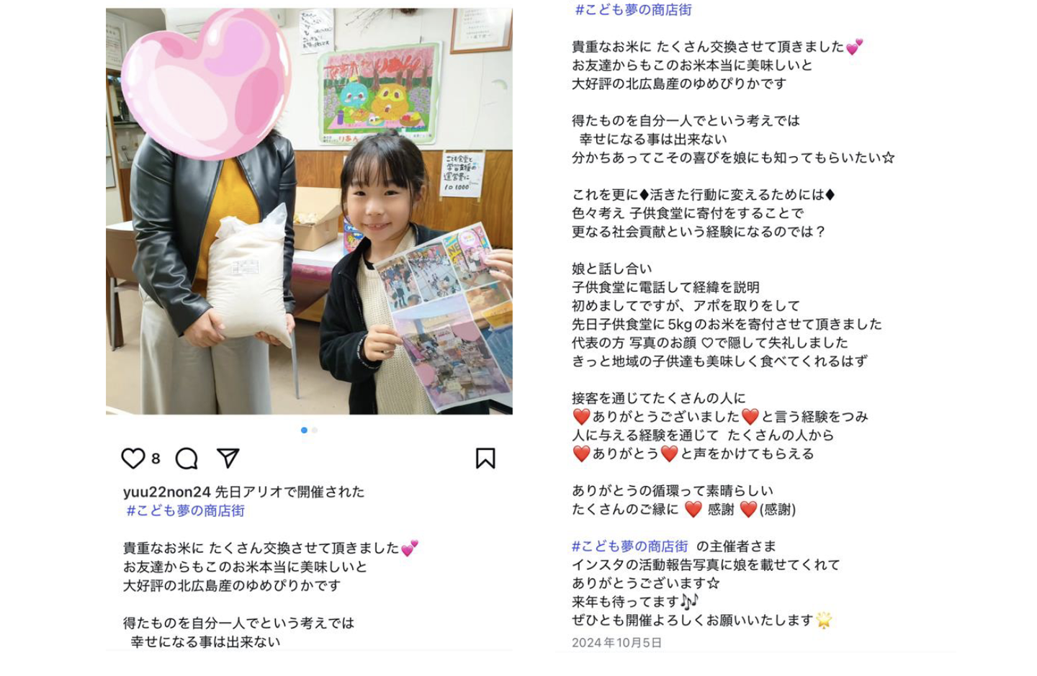Show the second carousel photo dot
1037x676 pixels.
[x=315, y=431]
